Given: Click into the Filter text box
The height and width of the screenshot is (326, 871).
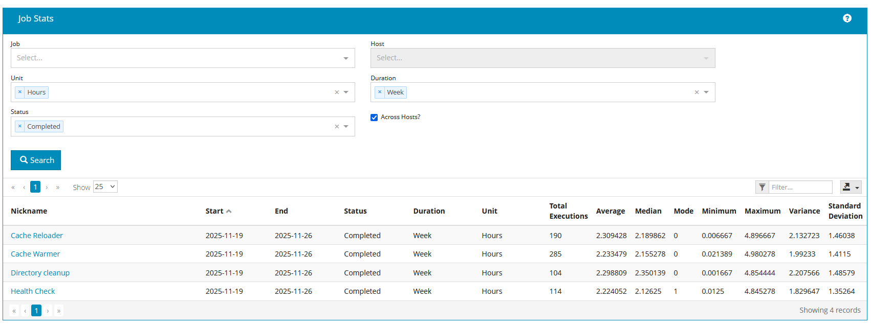Looking at the screenshot, I should (800, 187).
